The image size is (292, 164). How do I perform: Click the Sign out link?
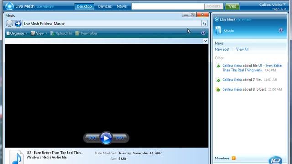(x=279, y=9)
